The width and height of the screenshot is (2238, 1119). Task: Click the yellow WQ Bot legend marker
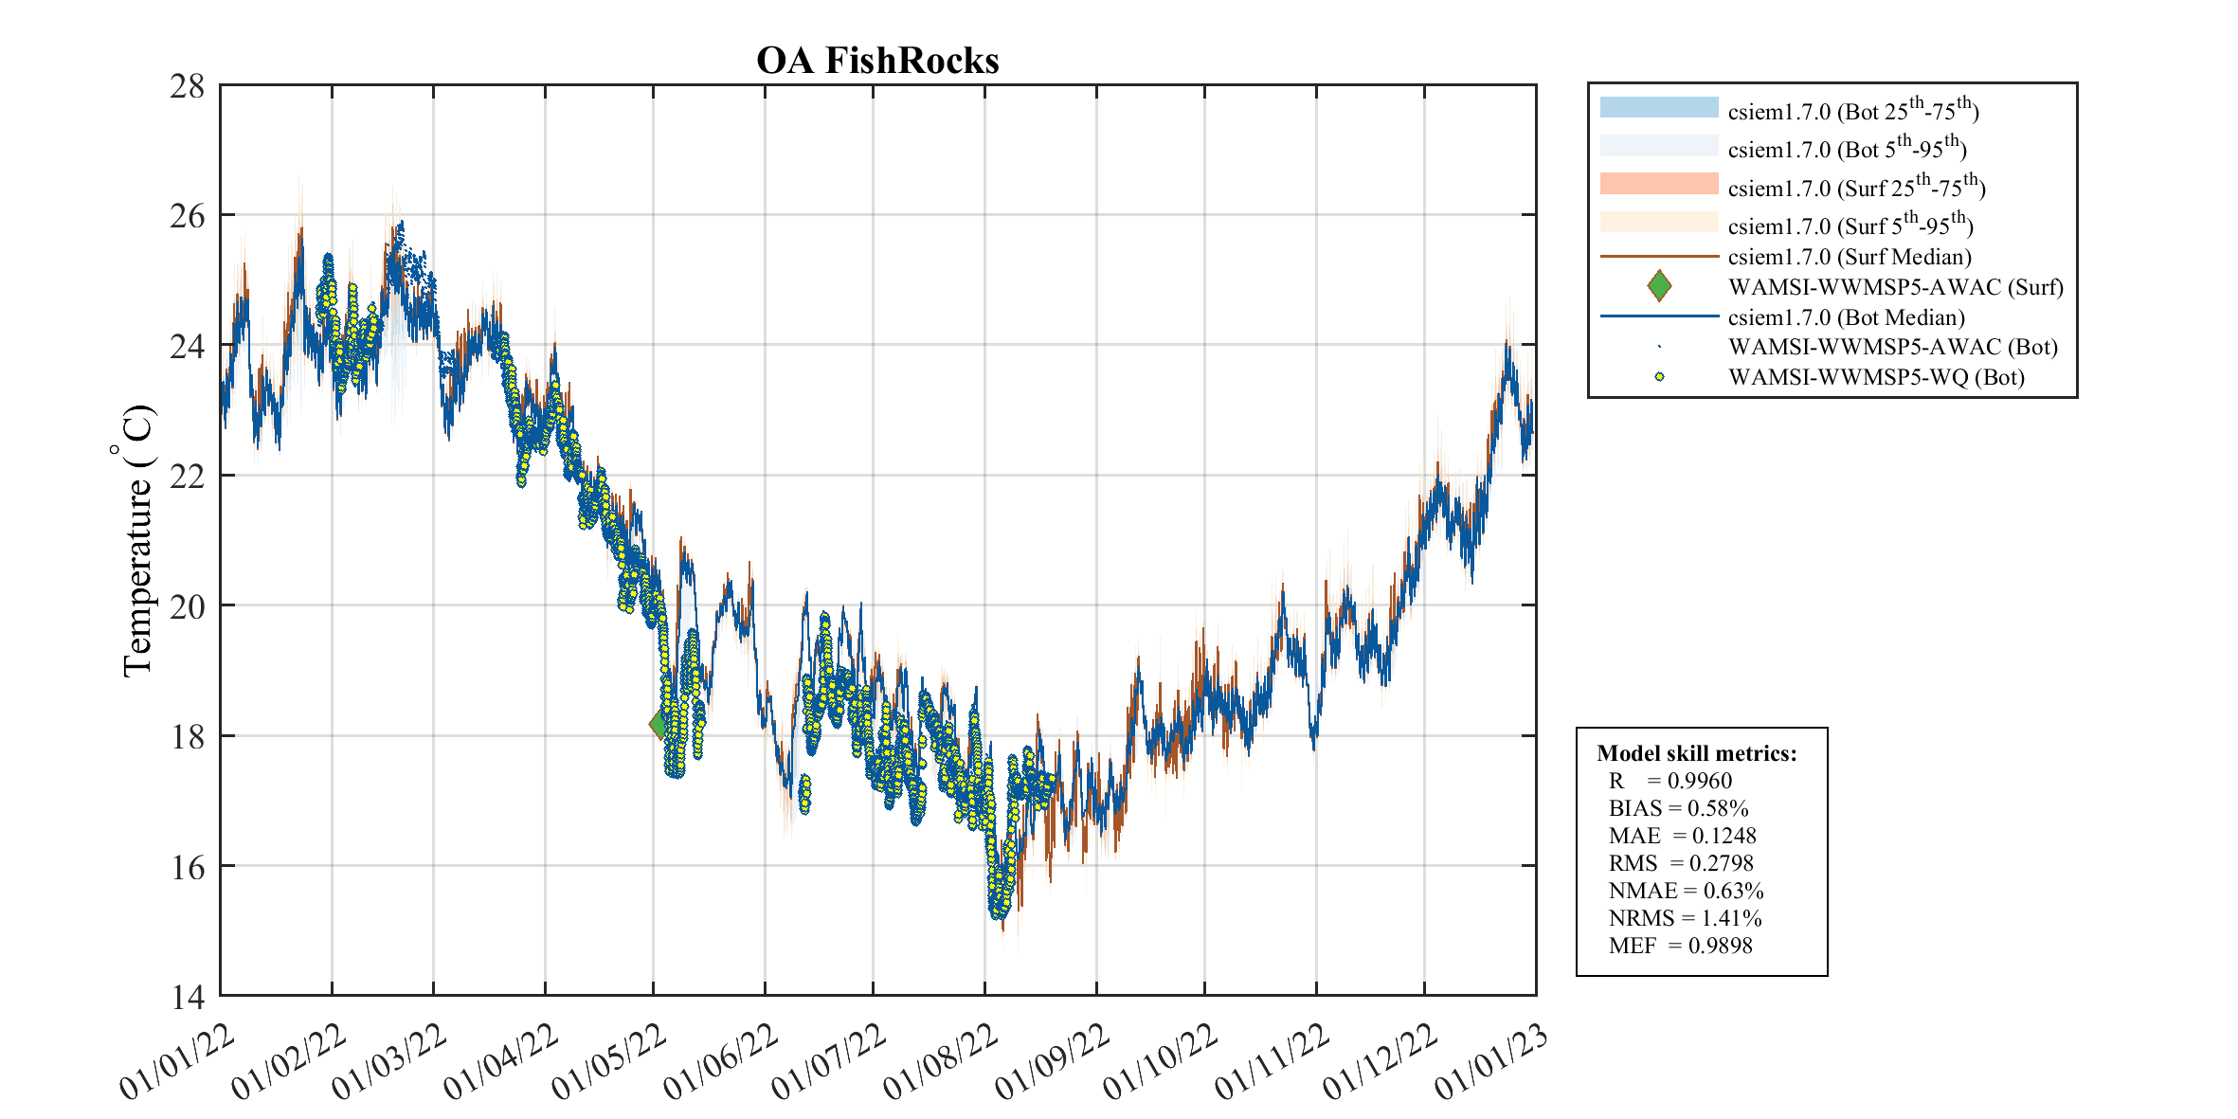[x=1659, y=377]
